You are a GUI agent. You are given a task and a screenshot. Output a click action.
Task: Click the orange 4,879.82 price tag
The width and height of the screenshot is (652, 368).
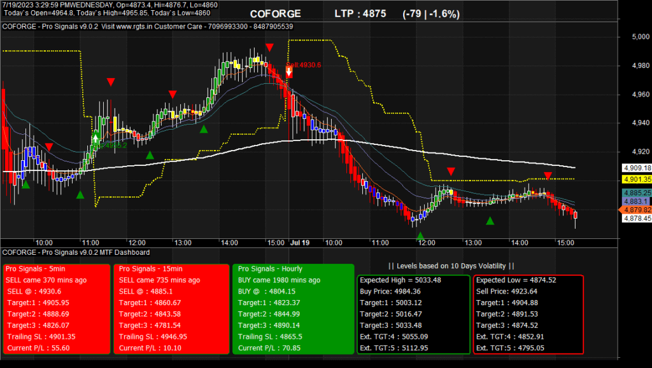pyautogui.click(x=637, y=210)
